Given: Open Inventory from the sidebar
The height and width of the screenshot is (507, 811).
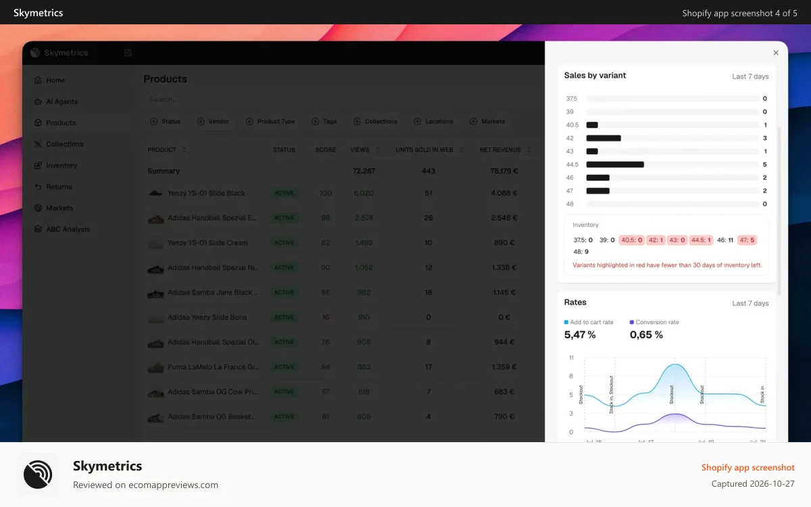Looking at the screenshot, I should 62,166.
